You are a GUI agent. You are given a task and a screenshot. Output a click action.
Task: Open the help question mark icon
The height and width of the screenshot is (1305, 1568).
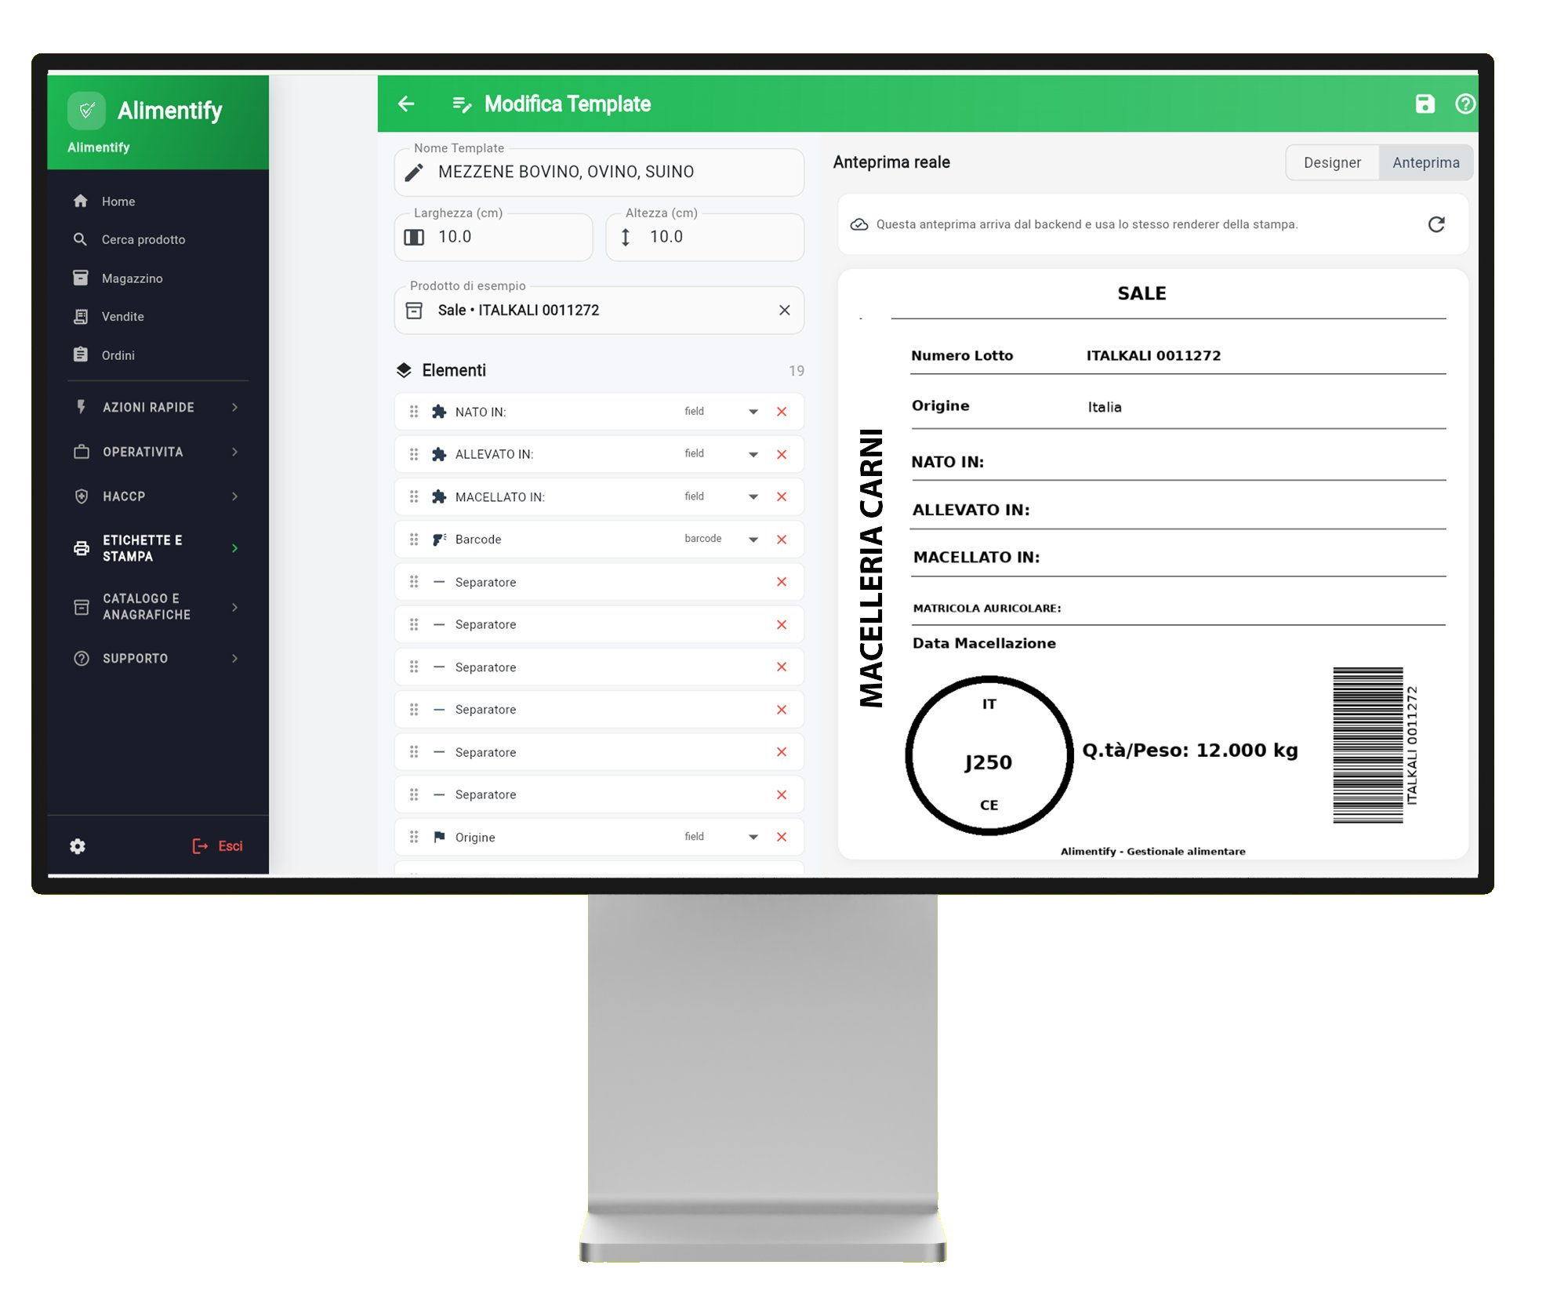tap(1465, 104)
